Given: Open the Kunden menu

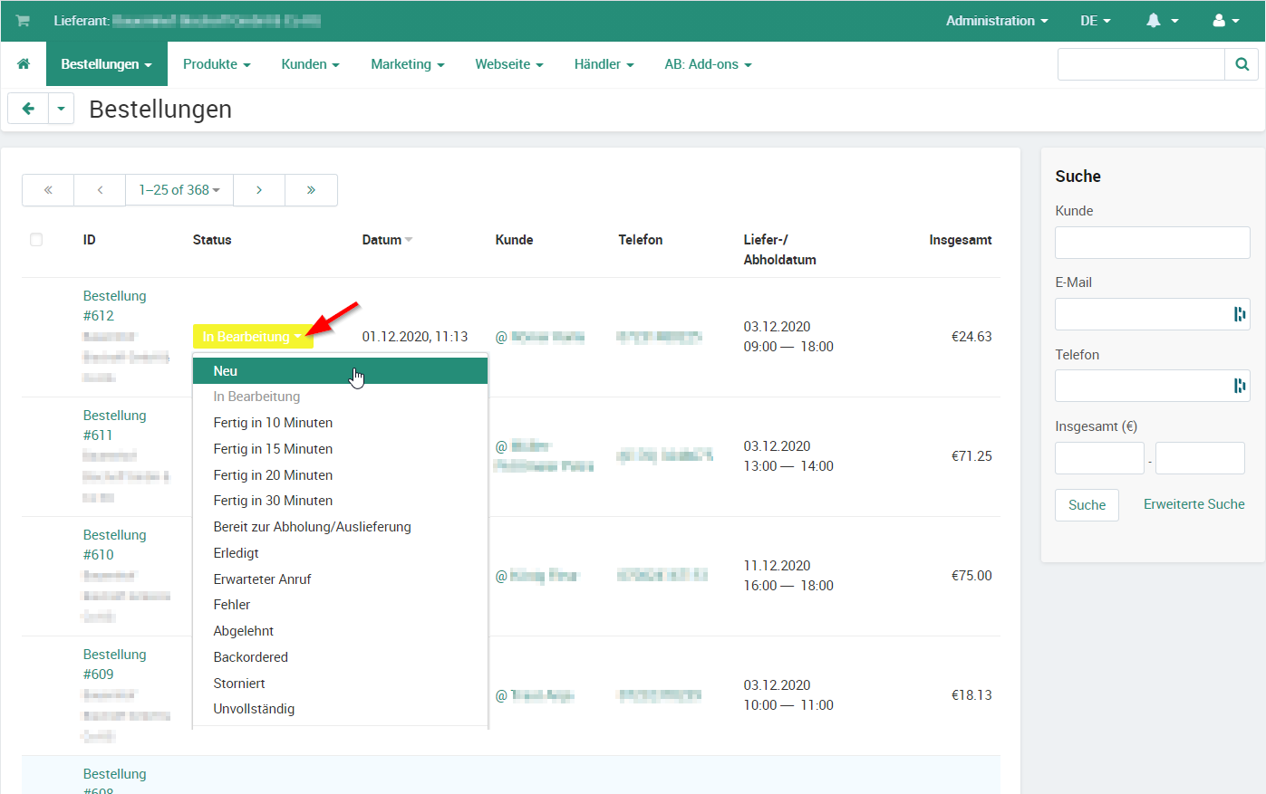Looking at the screenshot, I should (x=310, y=64).
